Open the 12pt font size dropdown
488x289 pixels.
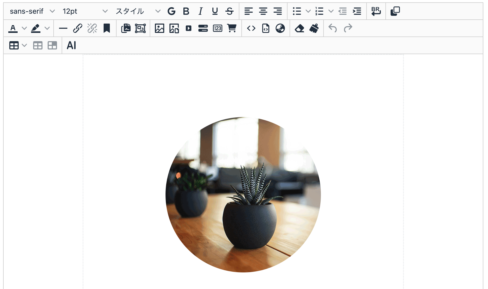click(x=85, y=11)
